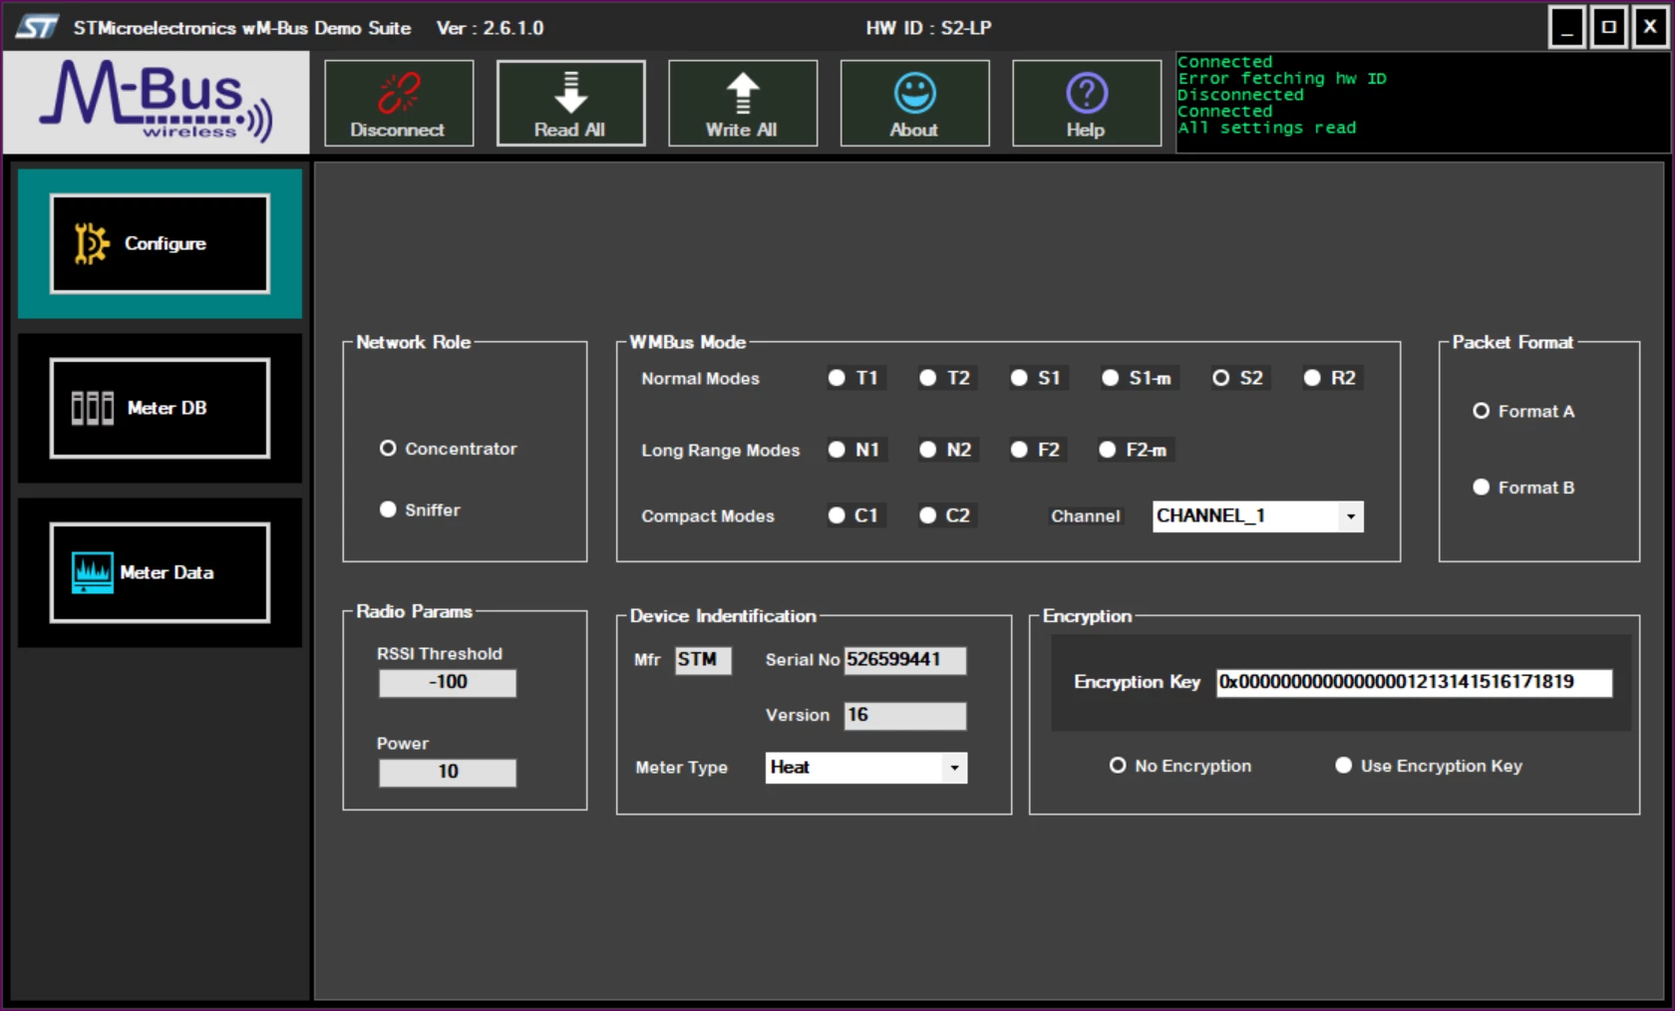Enable Use Encryption Key option
Screen dimensions: 1675x1011
pos(1344,765)
